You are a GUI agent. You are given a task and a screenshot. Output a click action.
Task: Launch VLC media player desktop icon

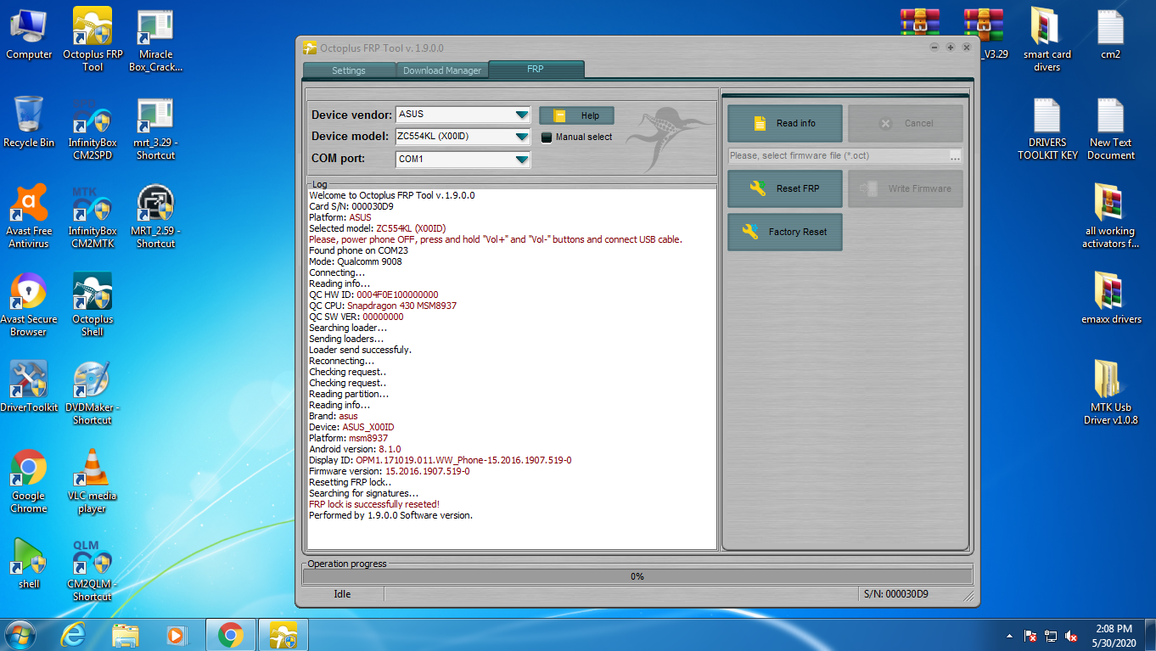coord(93,480)
